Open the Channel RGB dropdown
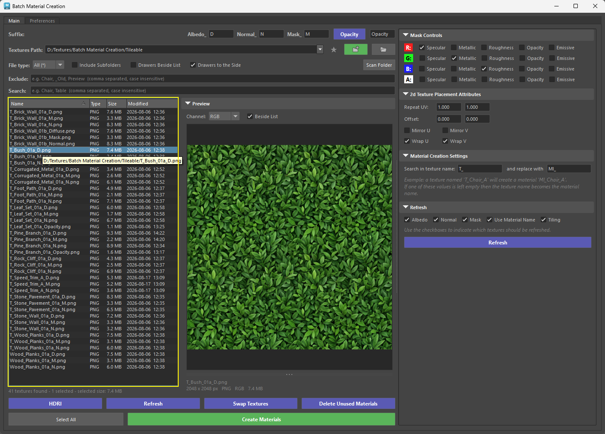 (x=235, y=116)
